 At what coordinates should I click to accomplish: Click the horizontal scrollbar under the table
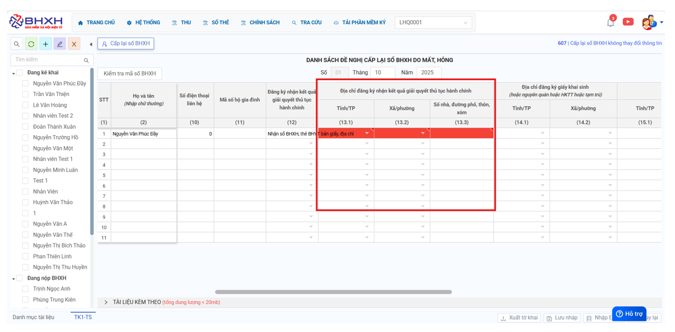[x=333, y=292]
